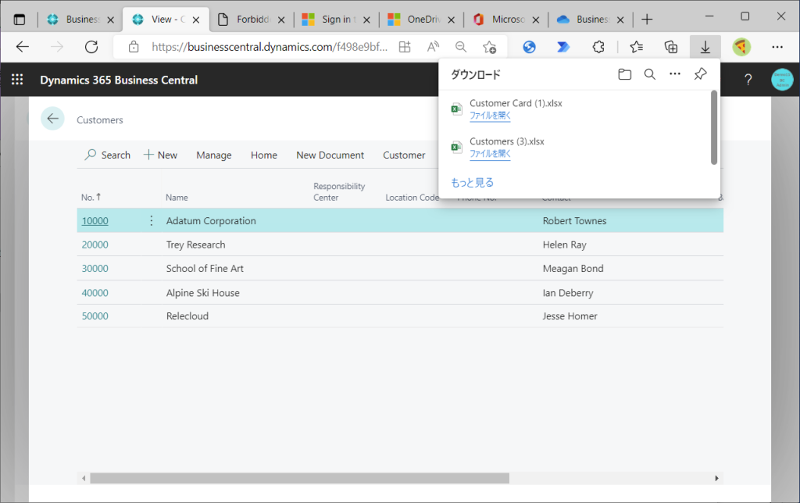Open the Power Automate extension icon

563,47
